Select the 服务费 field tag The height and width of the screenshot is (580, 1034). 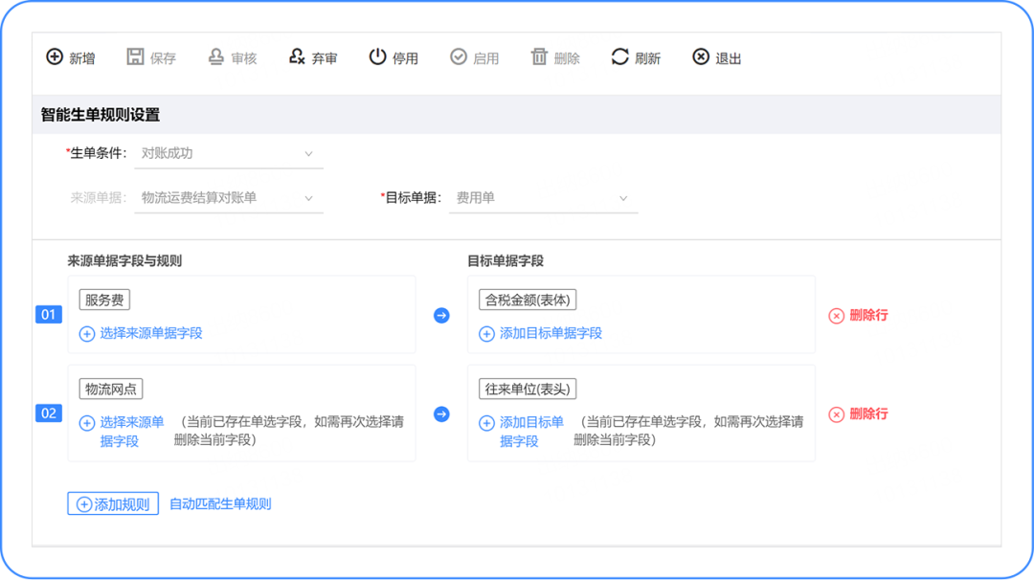coord(104,300)
